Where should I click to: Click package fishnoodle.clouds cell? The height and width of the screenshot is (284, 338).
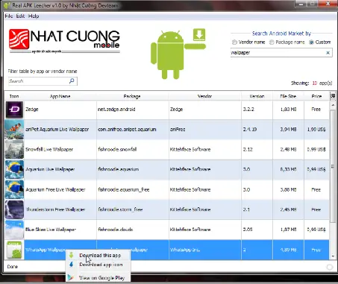click(x=133, y=230)
